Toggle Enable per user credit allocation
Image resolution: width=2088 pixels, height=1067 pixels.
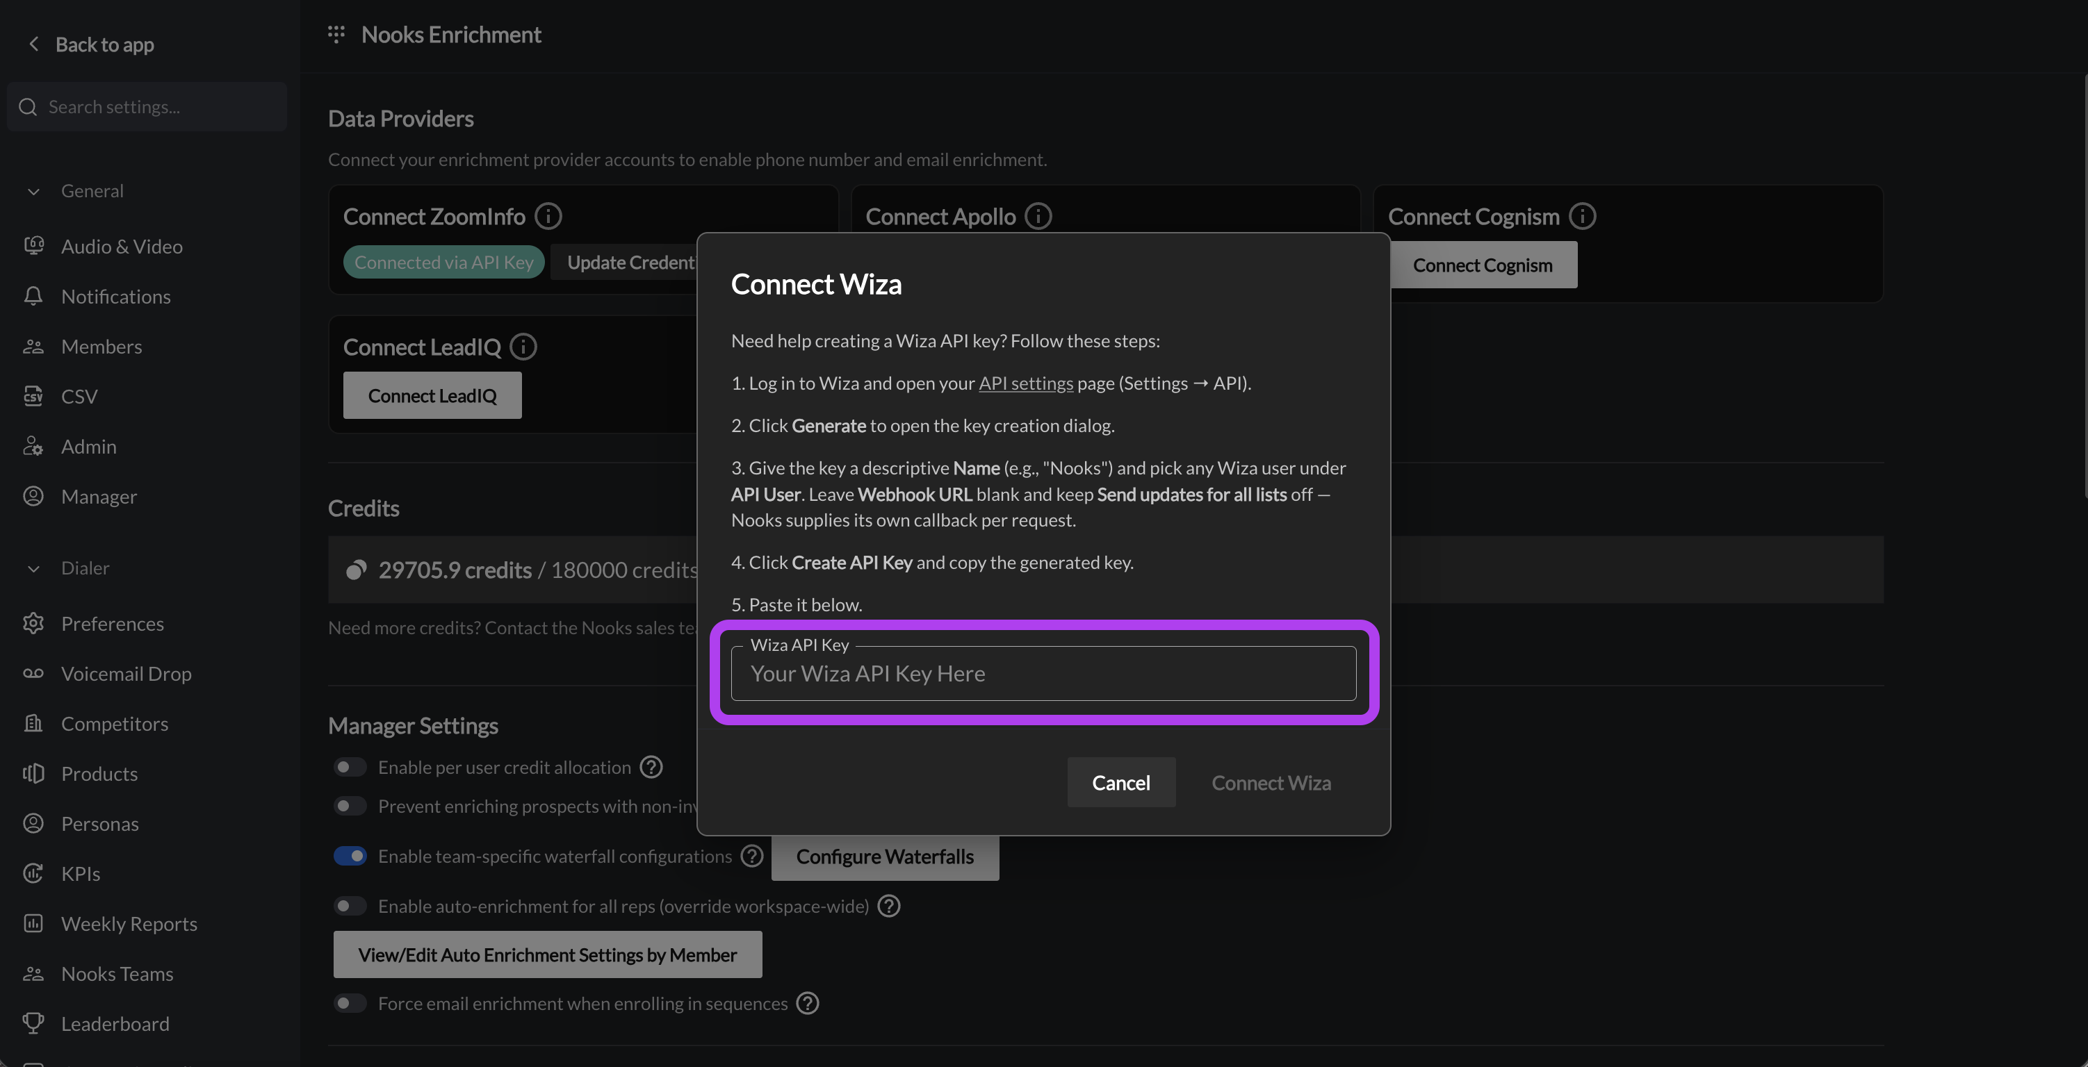pyautogui.click(x=350, y=766)
